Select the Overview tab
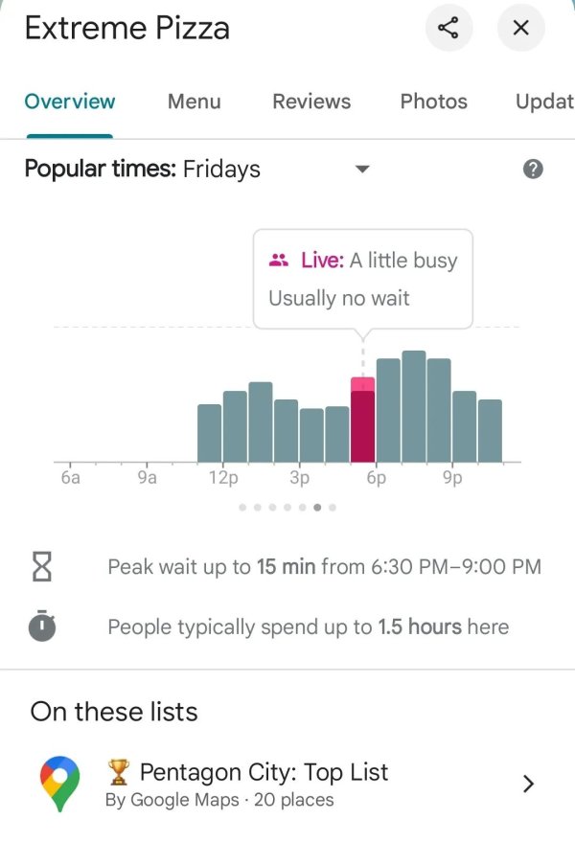 pyautogui.click(x=69, y=102)
